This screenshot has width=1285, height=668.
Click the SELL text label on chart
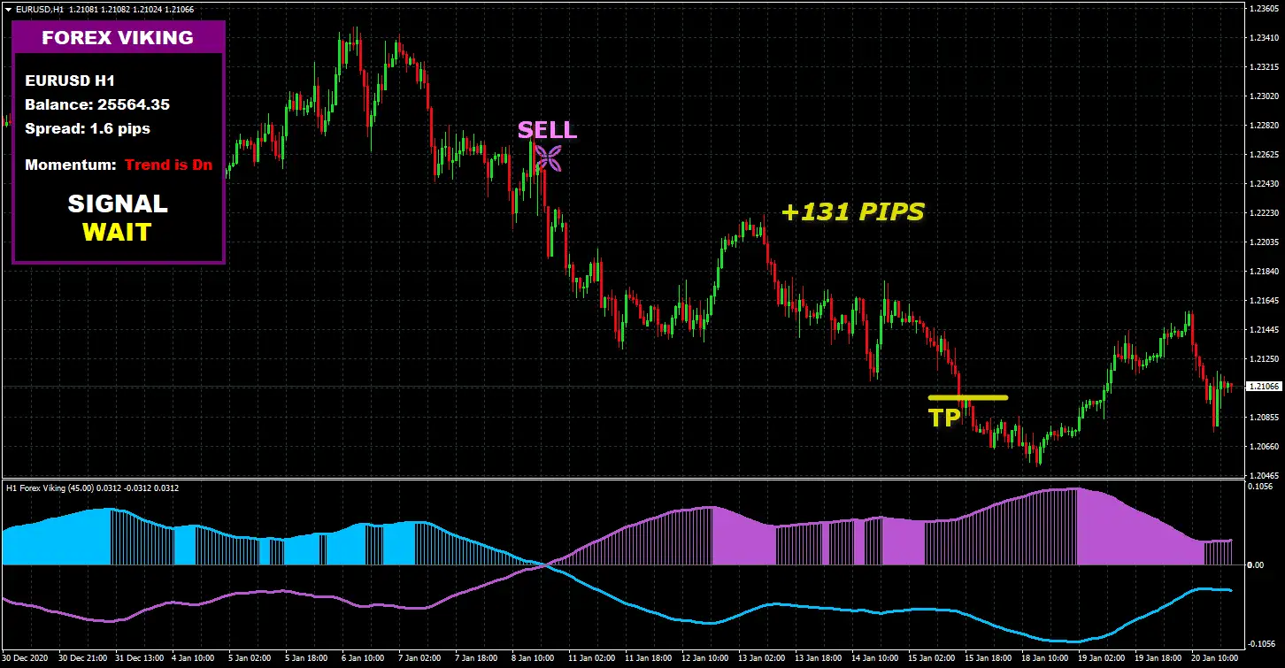click(x=547, y=130)
